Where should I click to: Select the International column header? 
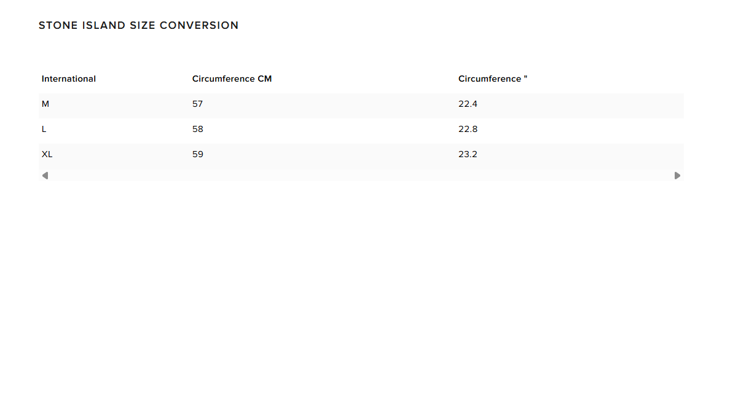(68, 79)
